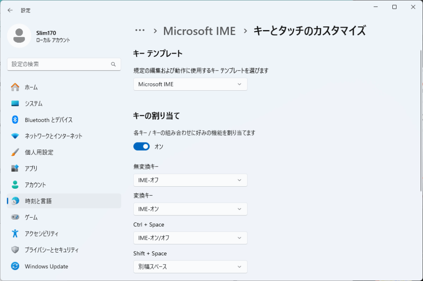Open the システム settings page
Viewport: 423px width, 281px height.
tap(64, 103)
